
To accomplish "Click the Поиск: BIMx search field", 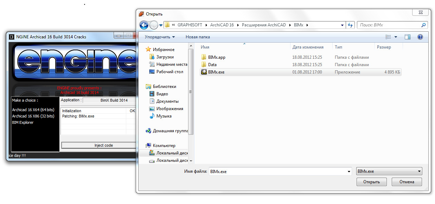I will [389, 25].
